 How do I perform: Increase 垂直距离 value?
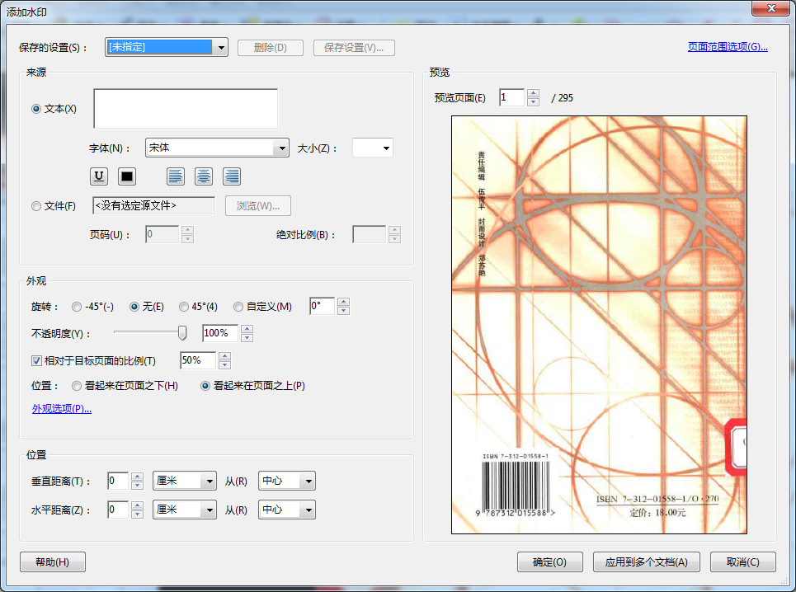[x=137, y=477]
